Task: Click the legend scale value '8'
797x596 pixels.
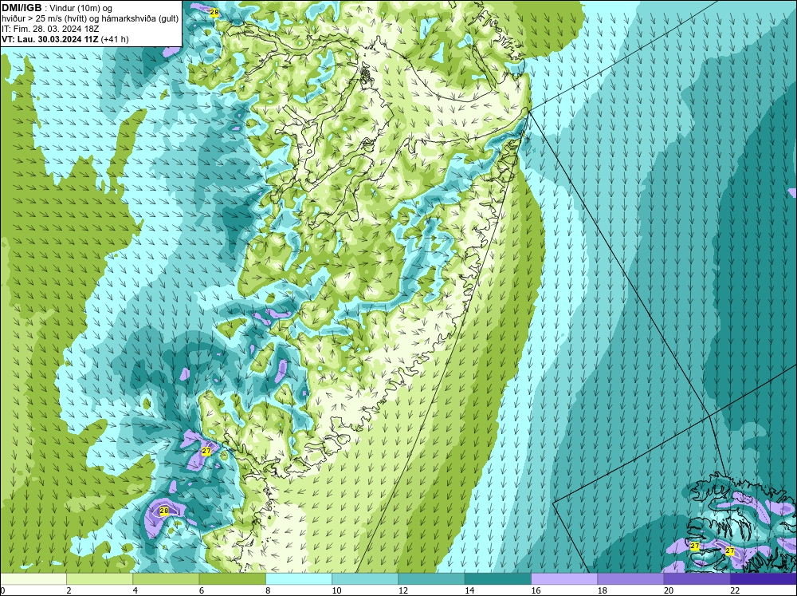Action: tap(268, 590)
